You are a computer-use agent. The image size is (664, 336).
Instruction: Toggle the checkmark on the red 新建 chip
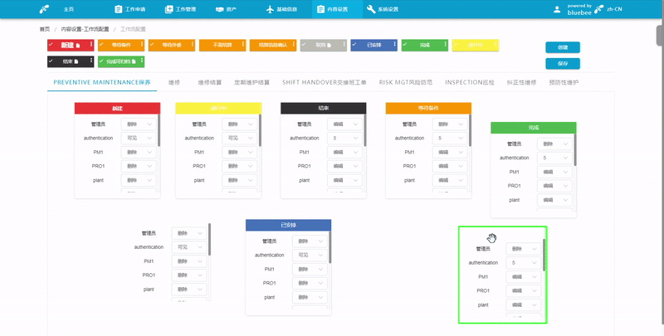(52, 44)
